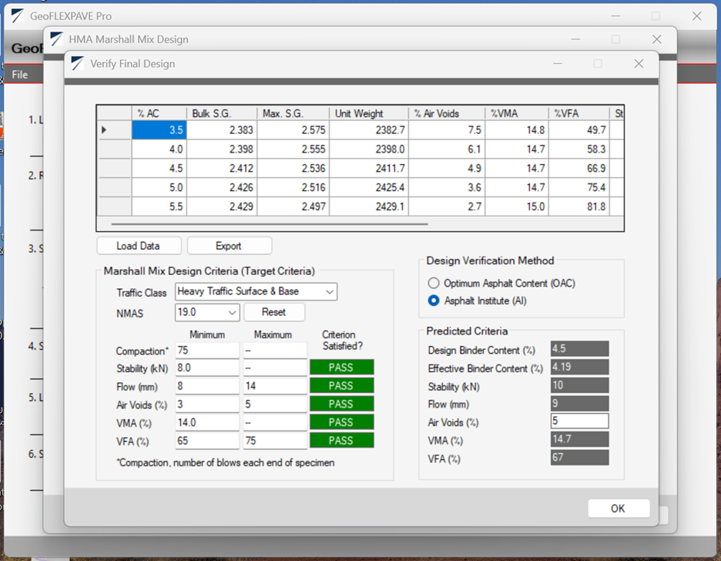Click the Max. S.G. column header

coord(293,113)
